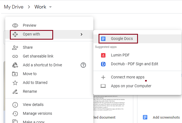Open help for Add a shortcut to Drive
182x123 pixels.
point(83,65)
